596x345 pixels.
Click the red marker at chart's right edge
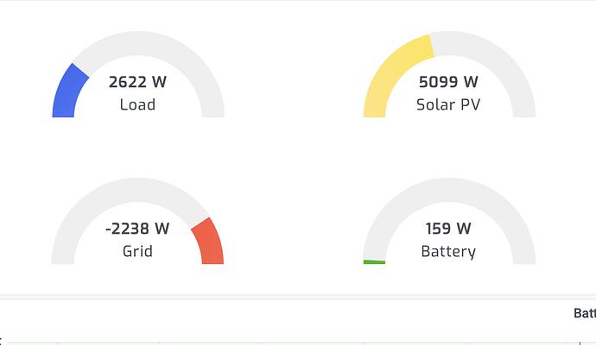pos(580,343)
